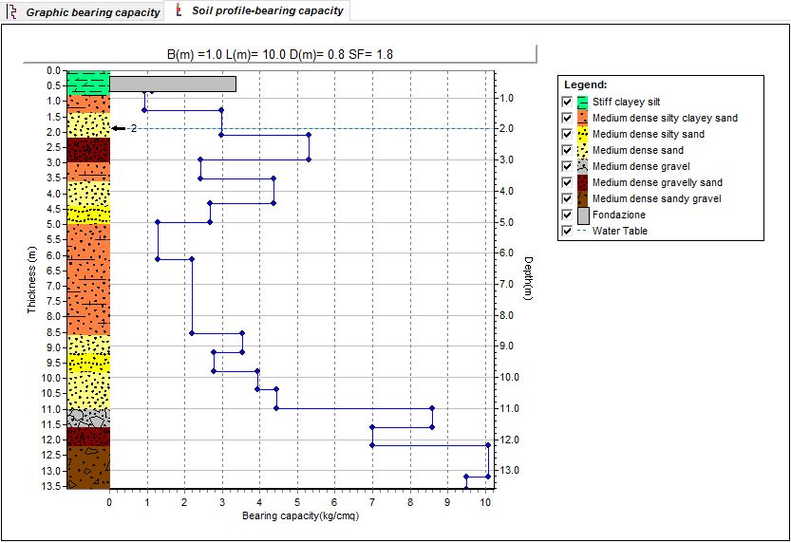Select the gray foundation block on chart

[173, 84]
